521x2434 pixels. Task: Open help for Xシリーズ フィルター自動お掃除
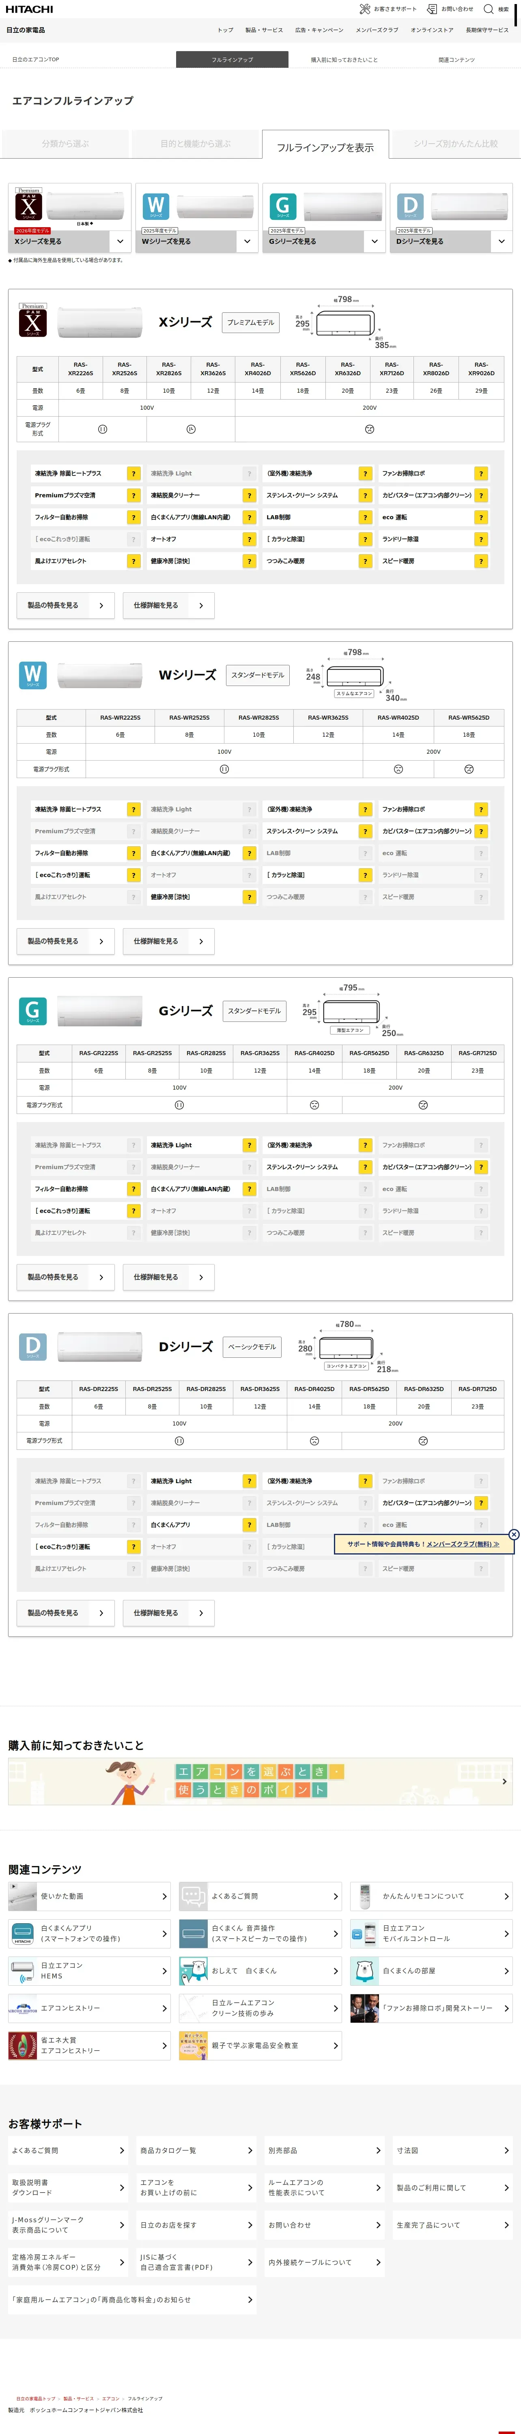pos(133,517)
